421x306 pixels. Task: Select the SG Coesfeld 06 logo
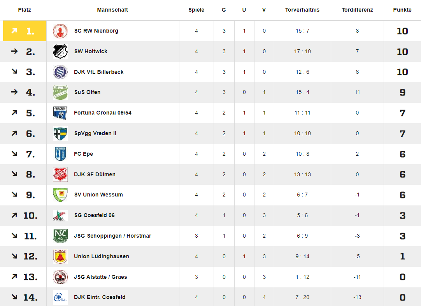[x=60, y=216]
